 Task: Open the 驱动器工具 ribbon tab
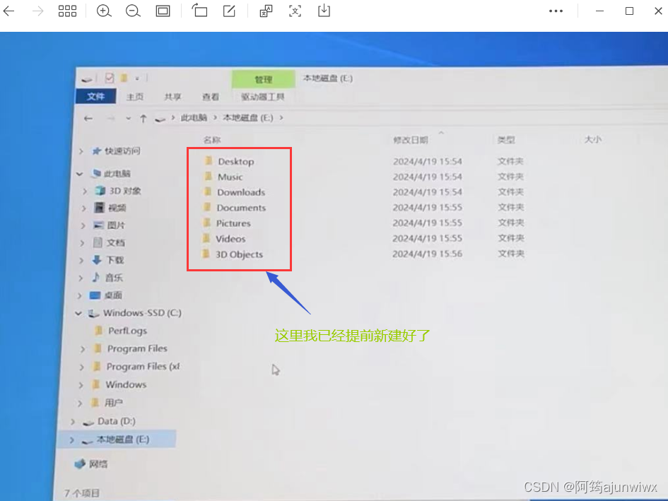(x=262, y=97)
